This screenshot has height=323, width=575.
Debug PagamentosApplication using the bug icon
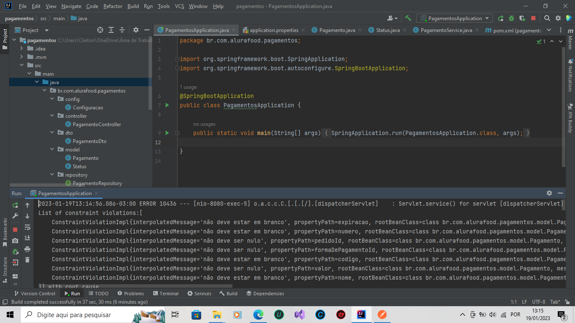click(x=511, y=19)
